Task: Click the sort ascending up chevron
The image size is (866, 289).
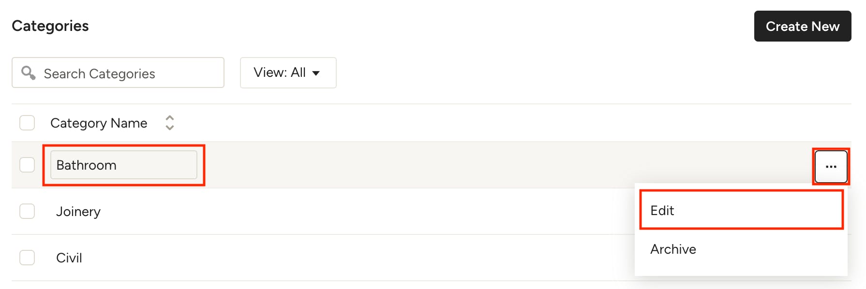Action: [x=169, y=118]
